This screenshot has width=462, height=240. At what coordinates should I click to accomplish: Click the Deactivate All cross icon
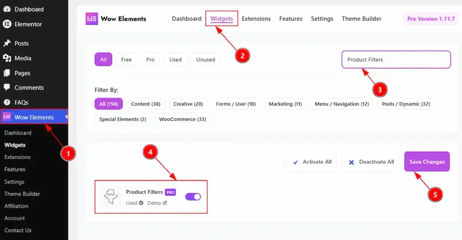click(x=351, y=162)
